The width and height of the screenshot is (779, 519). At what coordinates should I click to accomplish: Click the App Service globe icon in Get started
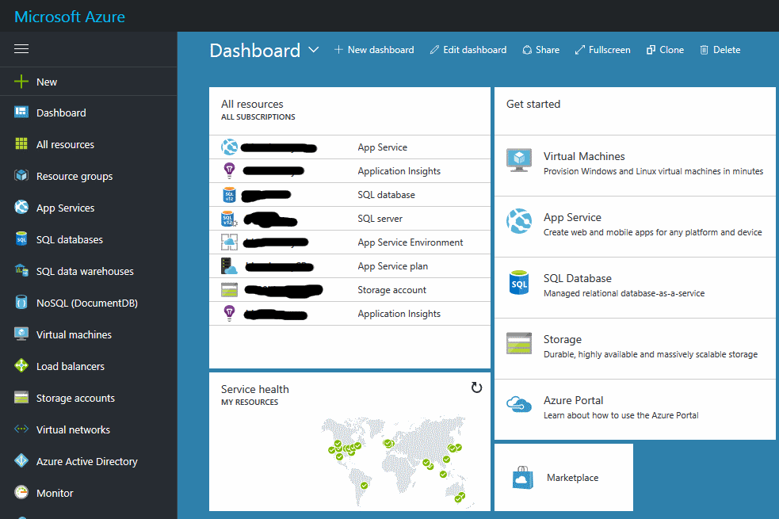pyautogui.click(x=519, y=221)
